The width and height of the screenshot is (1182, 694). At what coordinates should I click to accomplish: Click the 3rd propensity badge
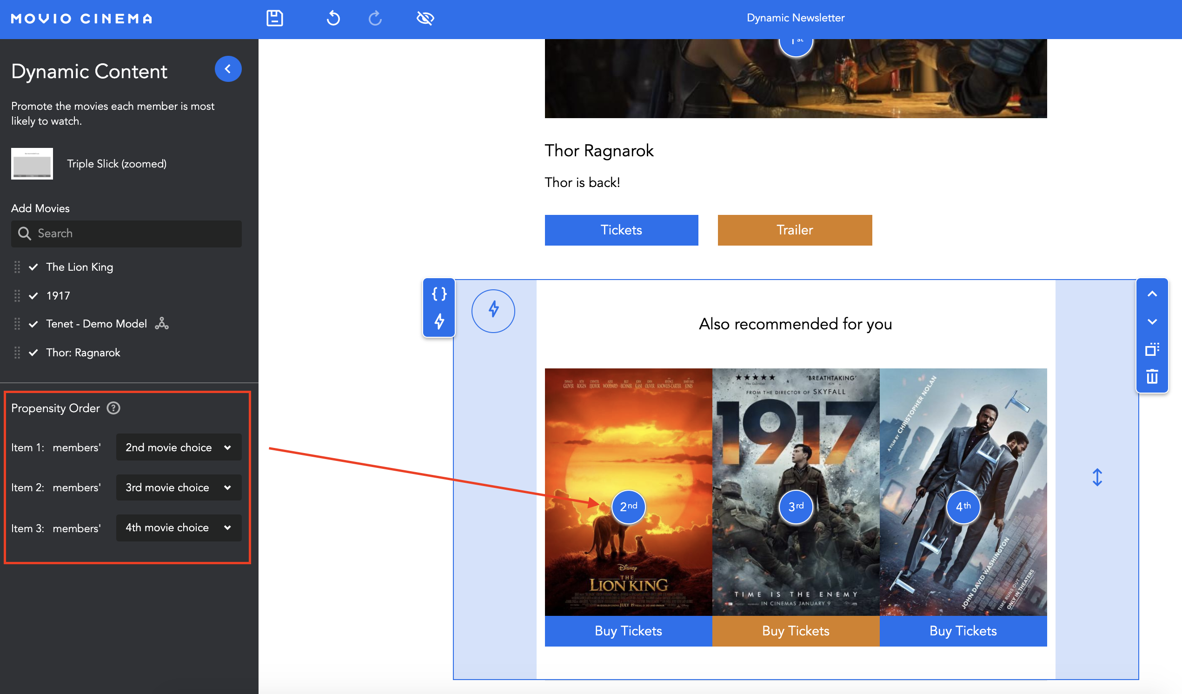pyautogui.click(x=796, y=507)
